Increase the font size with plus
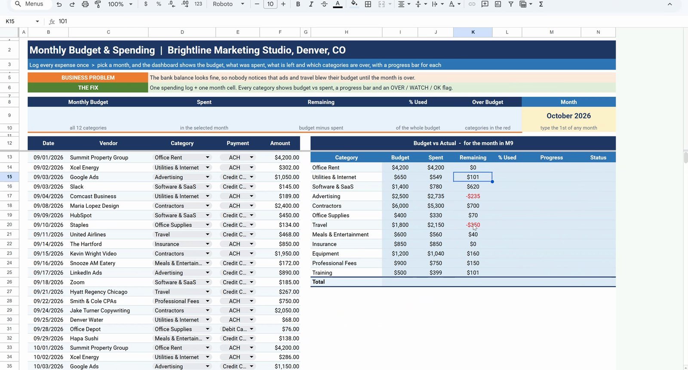 283,4
